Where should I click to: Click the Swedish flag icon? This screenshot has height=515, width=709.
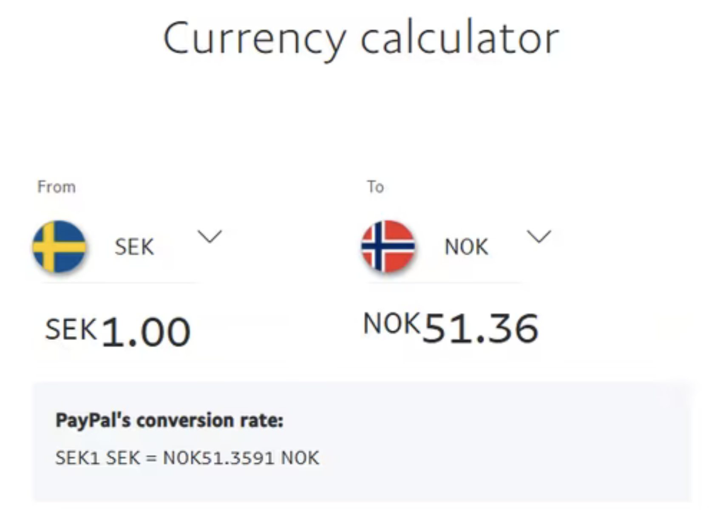click(59, 246)
